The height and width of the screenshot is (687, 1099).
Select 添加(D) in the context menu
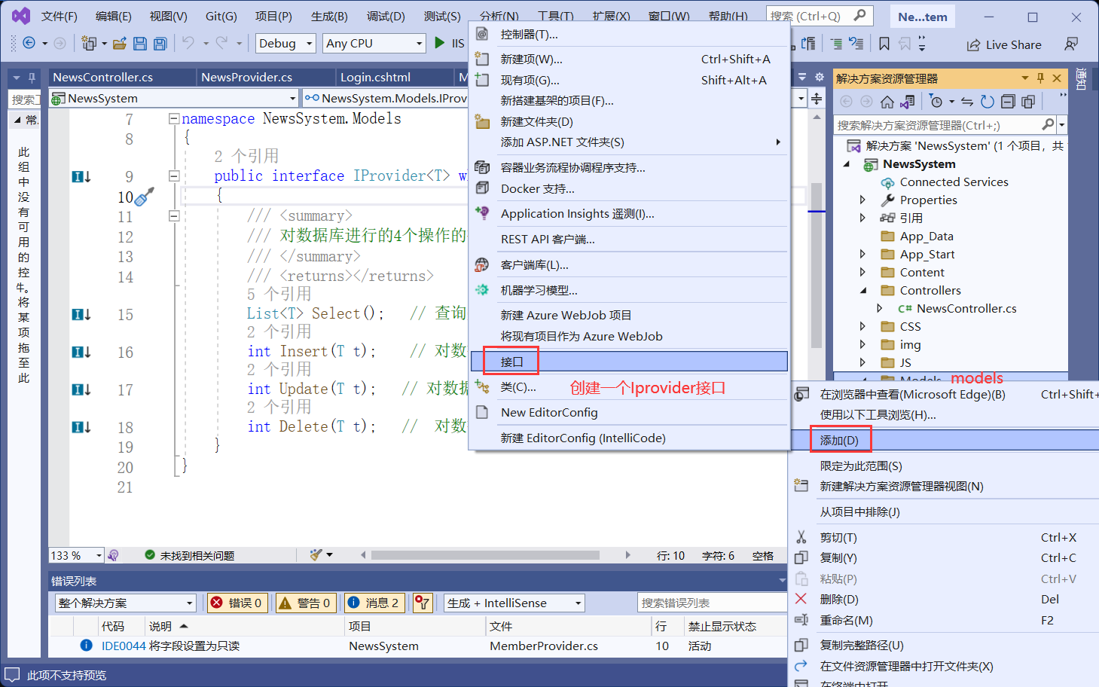(x=945, y=440)
